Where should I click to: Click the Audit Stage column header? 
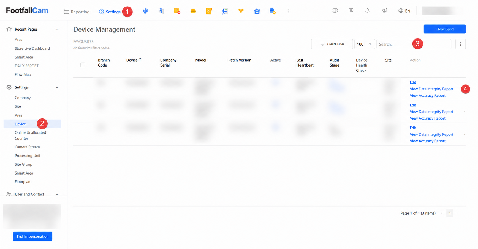[334, 62]
